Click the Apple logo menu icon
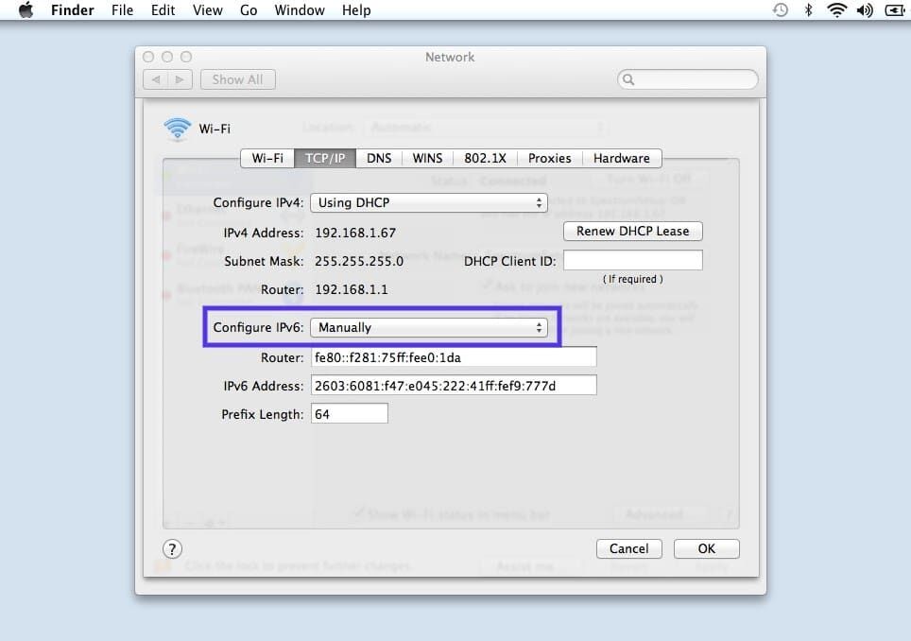Viewport: 911px width, 641px height. click(x=26, y=10)
